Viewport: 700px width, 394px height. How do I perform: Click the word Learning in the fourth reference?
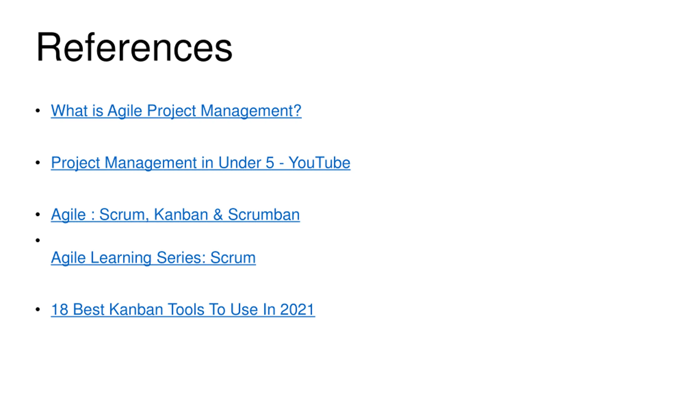(121, 258)
